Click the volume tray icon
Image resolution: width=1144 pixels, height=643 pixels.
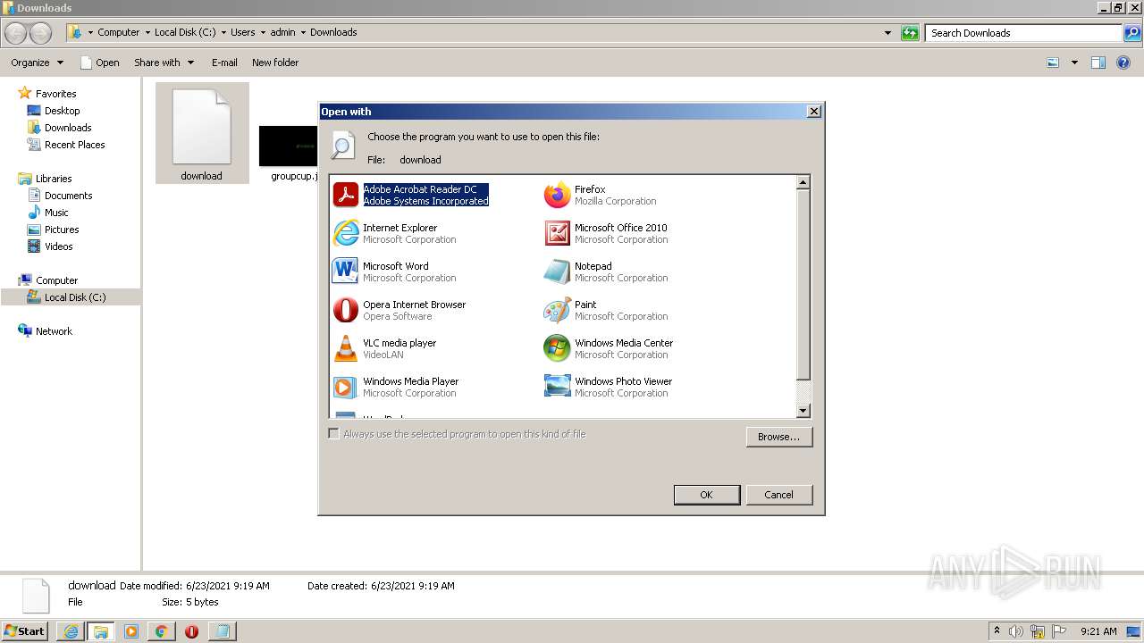pyautogui.click(x=1016, y=631)
